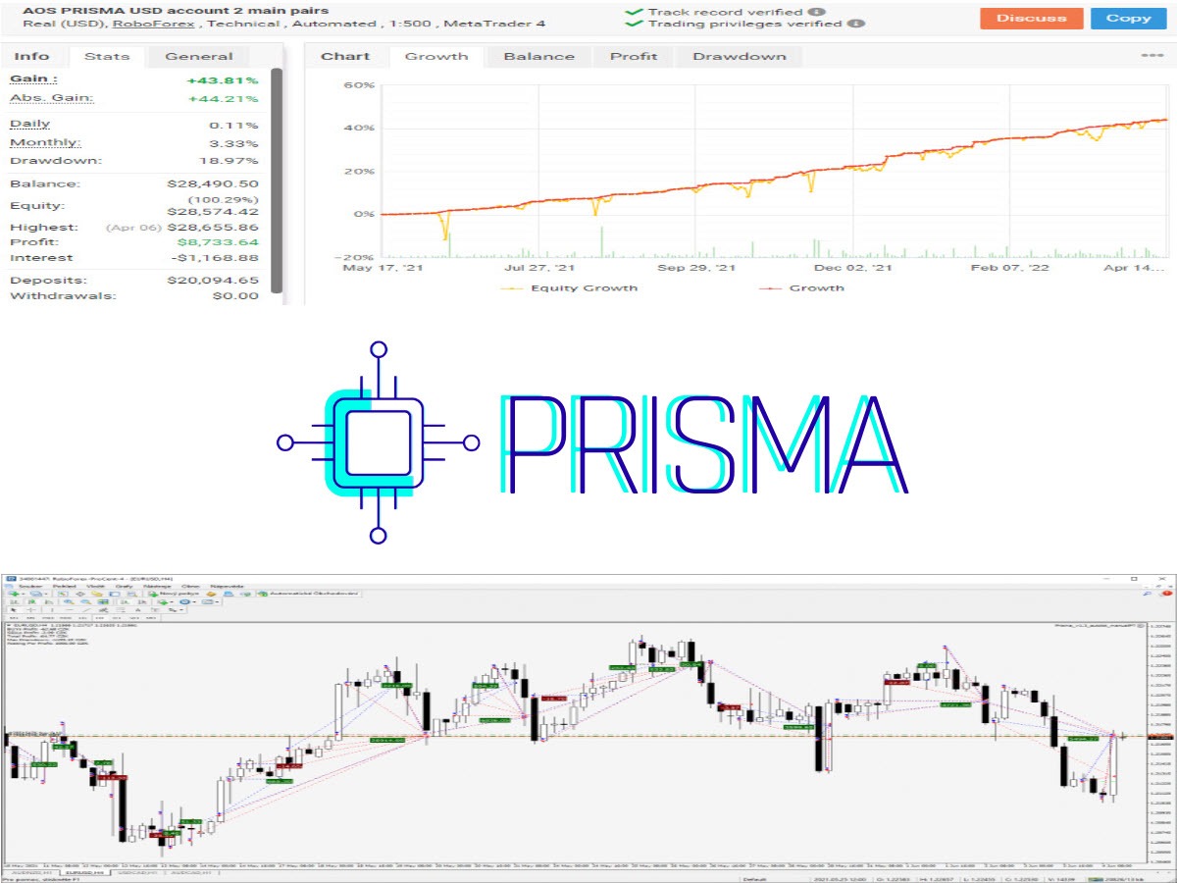Screen dimensions: 1177x883
Task: Open the Nápověda menu in MetaTrader
Action: tap(228, 586)
